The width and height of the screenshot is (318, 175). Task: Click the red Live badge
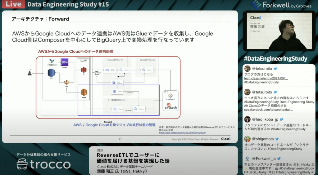(x=11, y=4)
